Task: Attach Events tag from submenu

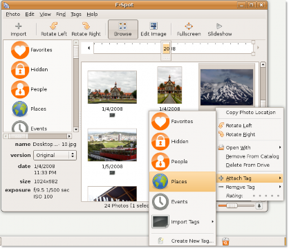Action: click(x=183, y=202)
